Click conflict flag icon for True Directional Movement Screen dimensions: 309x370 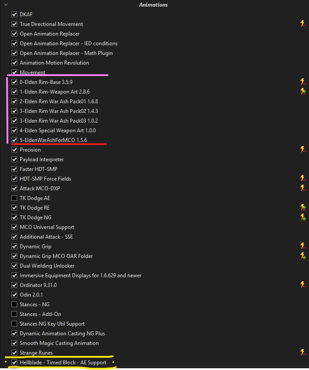303,24
